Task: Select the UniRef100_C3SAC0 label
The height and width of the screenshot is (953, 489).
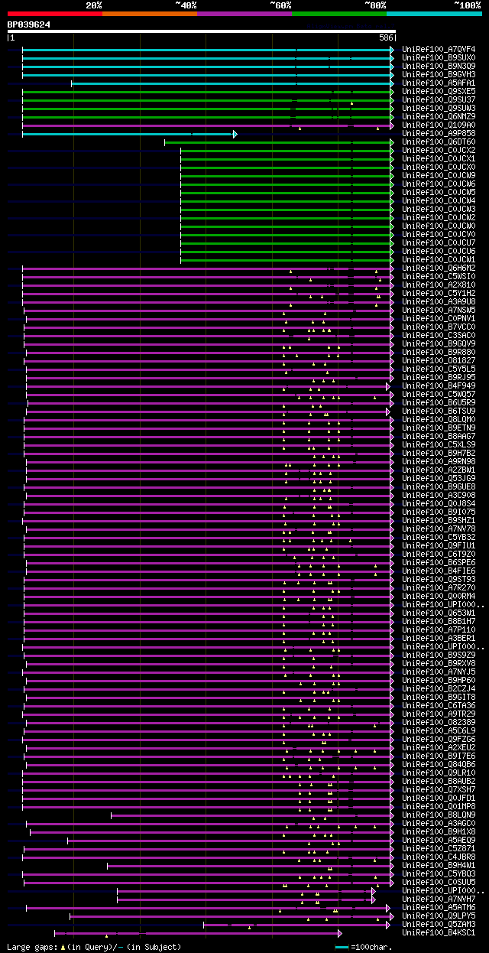Action: (439, 335)
